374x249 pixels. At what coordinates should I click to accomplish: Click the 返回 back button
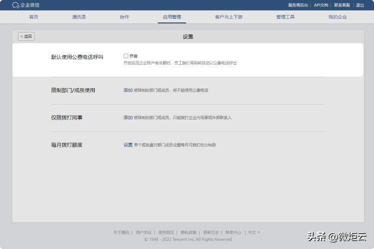(x=26, y=36)
